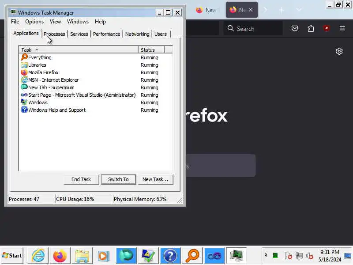
Task: Open Internet Explorer from the taskbar
Action: (x=38, y=256)
